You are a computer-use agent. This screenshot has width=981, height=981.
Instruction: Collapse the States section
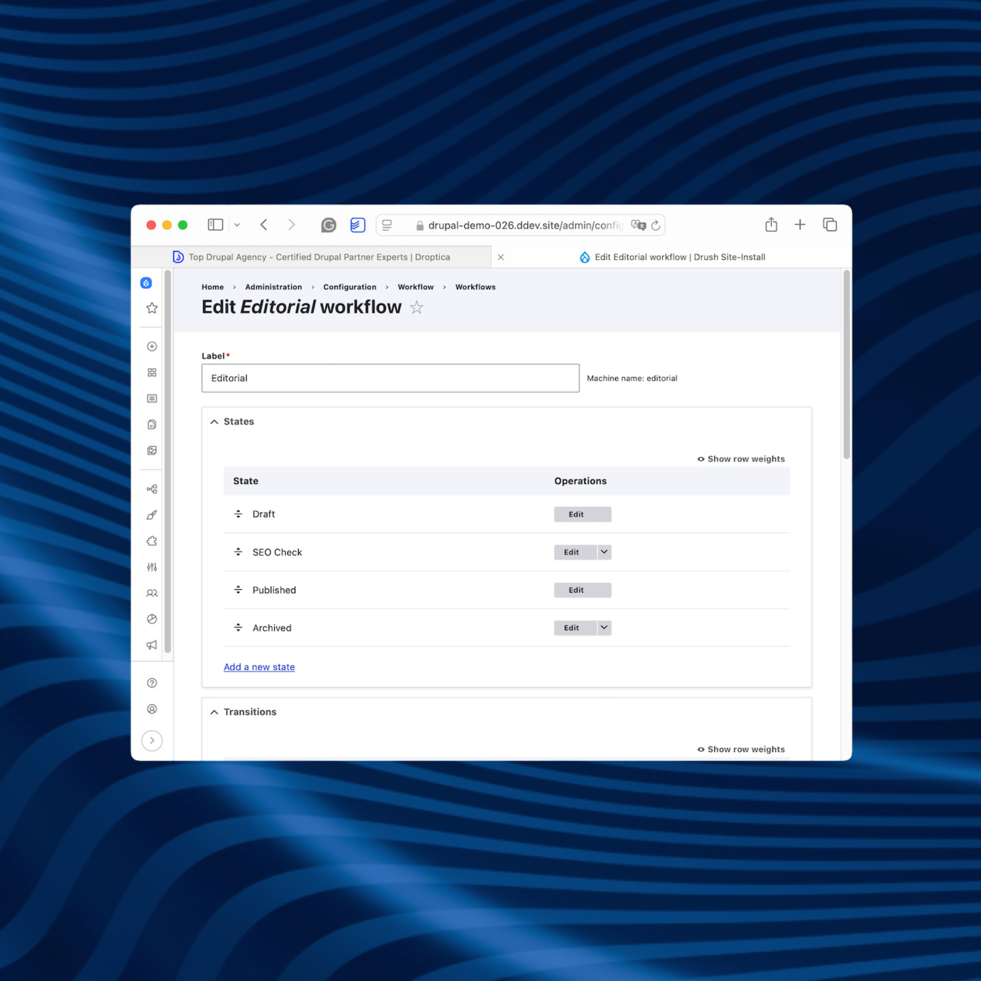click(238, 421)
